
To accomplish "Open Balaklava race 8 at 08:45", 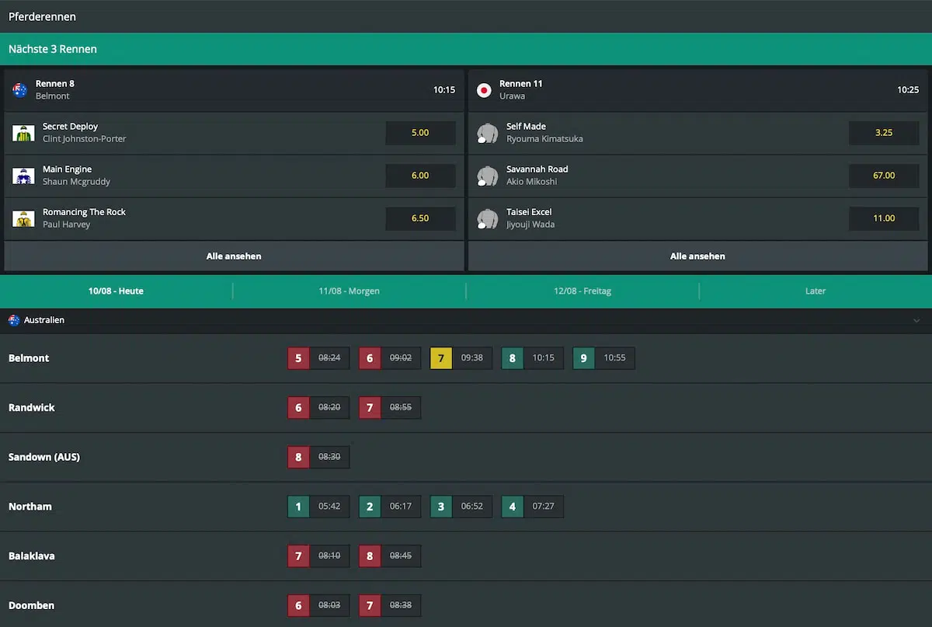I will point(390,556).
